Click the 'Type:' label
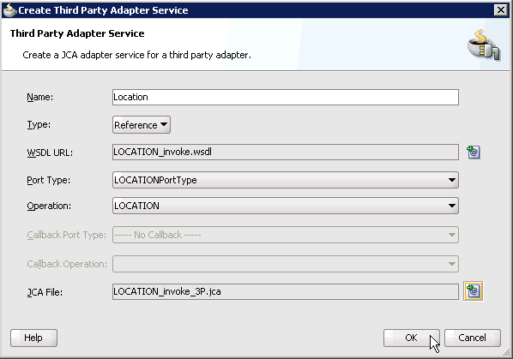The image size is (513, 359). [x=39, y=124]
